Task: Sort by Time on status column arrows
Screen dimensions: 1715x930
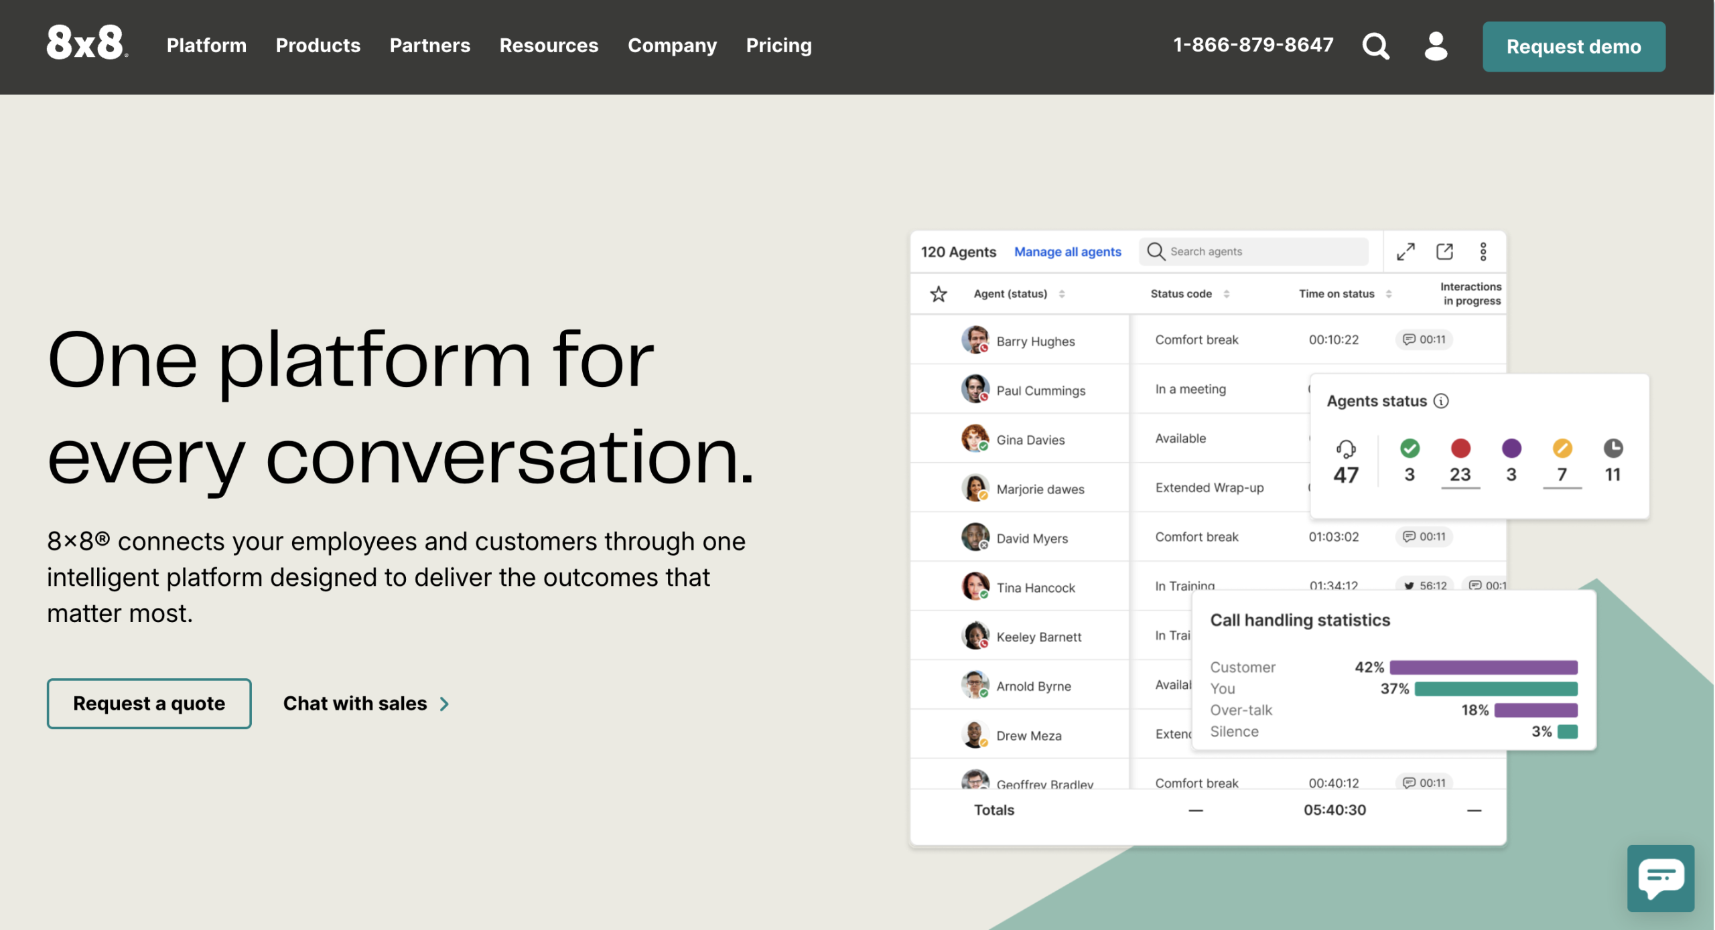Action: (1389, 294)
